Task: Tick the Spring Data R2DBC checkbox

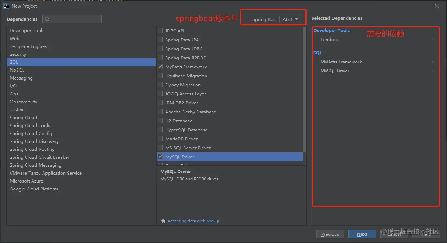Action: click(160, 58)
